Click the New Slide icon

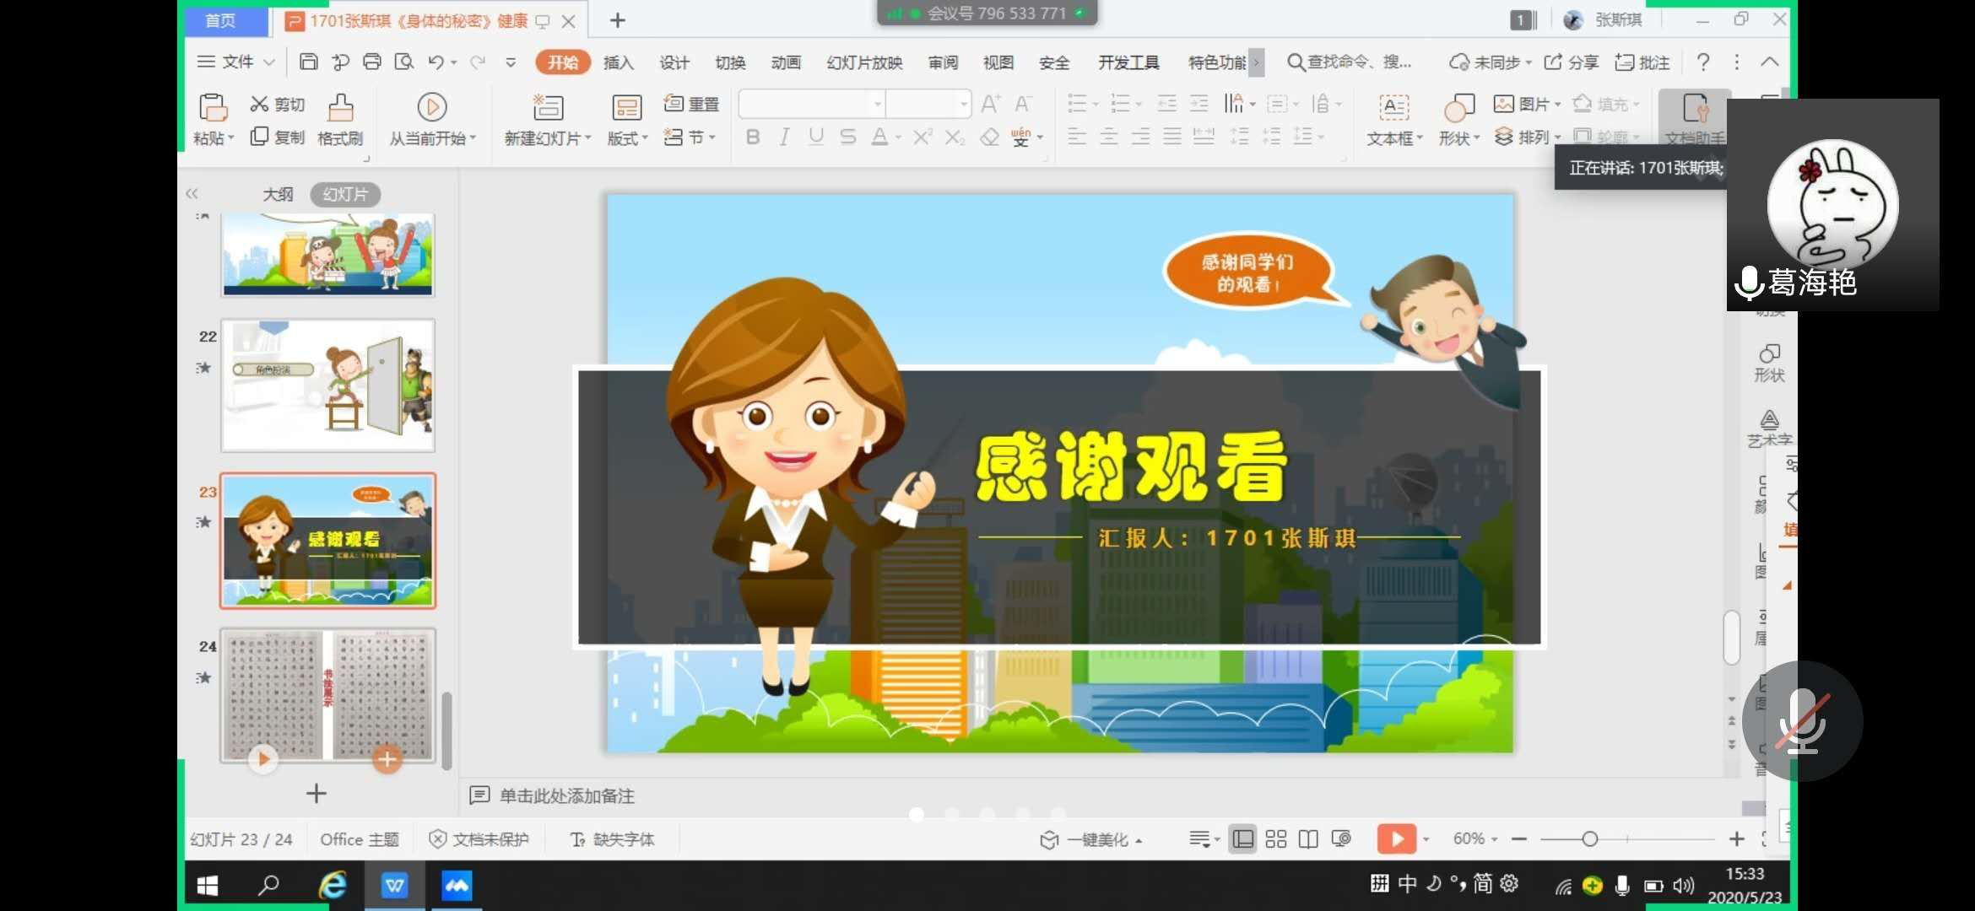(548, 108)
